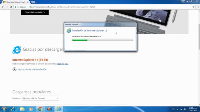Open Windows Explorer folder on taskbar
200x112 pixels.
(22, 109)
